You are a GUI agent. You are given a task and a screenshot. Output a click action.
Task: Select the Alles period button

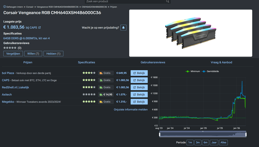(x=223, y=142)
